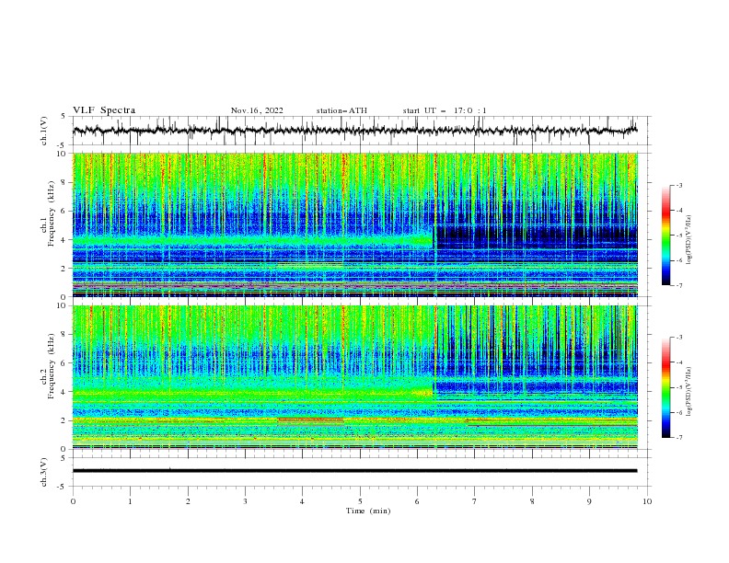Click the log(PSD) label beside ch.2 colorbar
Screen dimensions: 729x563
pyautogui.click(x=688, y=391)
